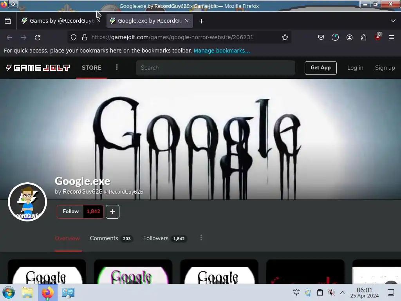Click the plus add button beside Follow
Image resolution: width=401 pixels, height=301 pixels.
pyautogui.click(x=112, y=212)
